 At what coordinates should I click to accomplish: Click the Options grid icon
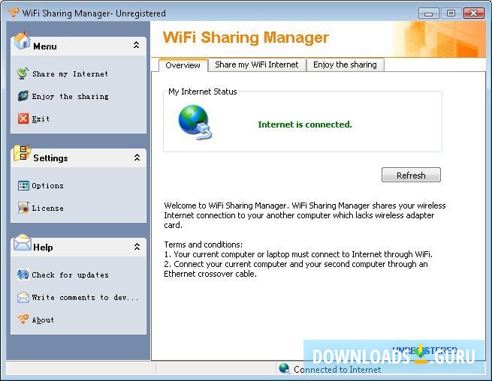[x=23, y=185]
